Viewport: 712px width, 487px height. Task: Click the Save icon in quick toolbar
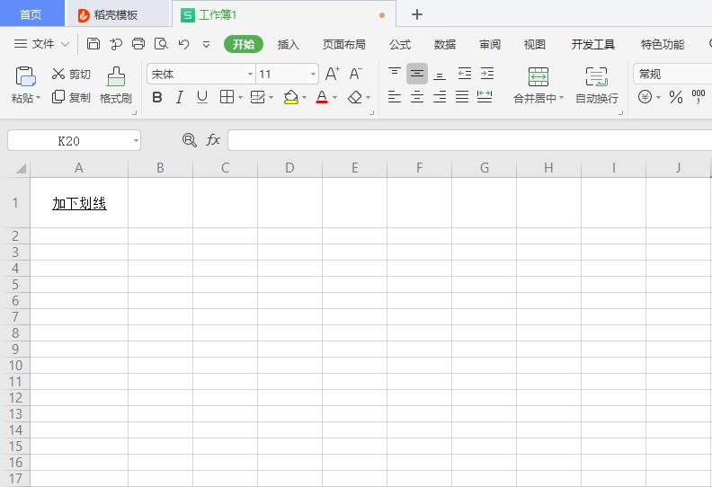[x=93, y=43]
